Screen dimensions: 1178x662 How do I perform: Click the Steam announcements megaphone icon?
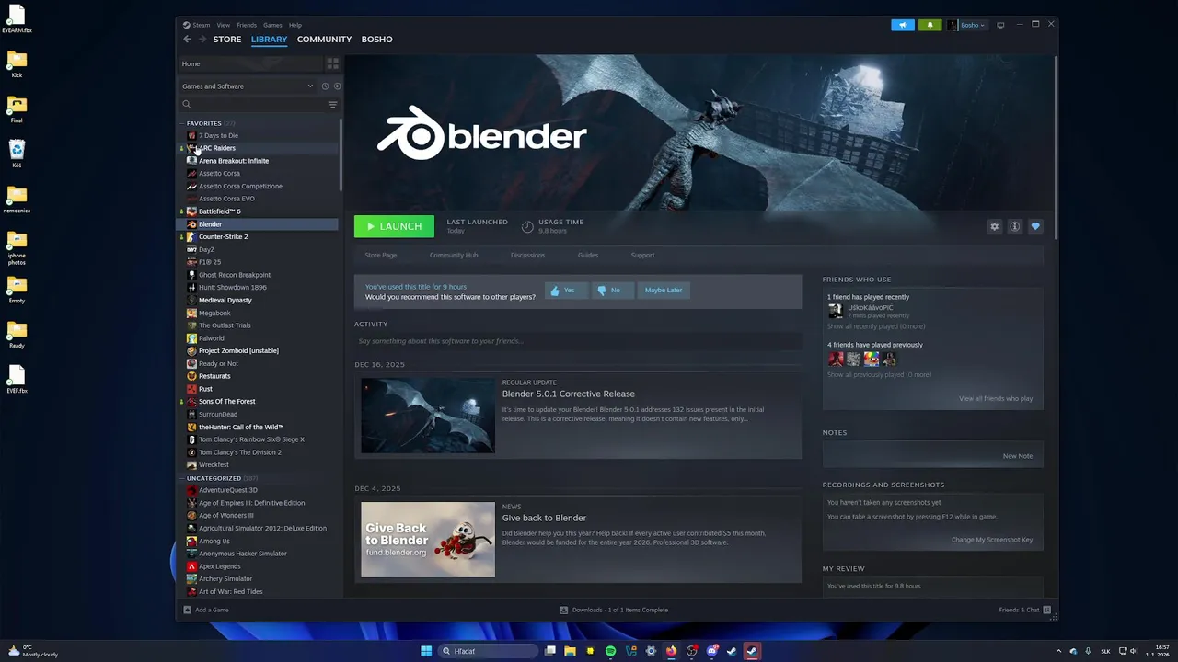[x=903, y=25]
